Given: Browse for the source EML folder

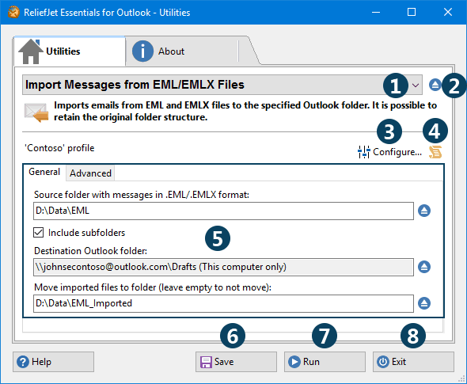Looking at the screenshot, I should (424, 211).
